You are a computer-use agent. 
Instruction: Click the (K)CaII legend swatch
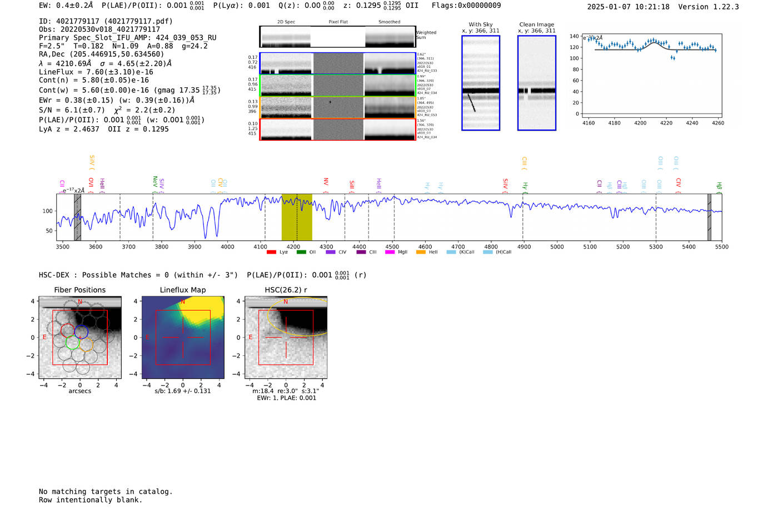[451, 252]
